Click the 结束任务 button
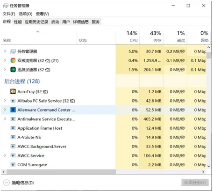 point(195,183)
